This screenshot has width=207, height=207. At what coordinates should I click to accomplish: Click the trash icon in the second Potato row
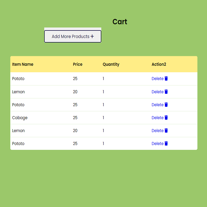[x=166, y=105]
